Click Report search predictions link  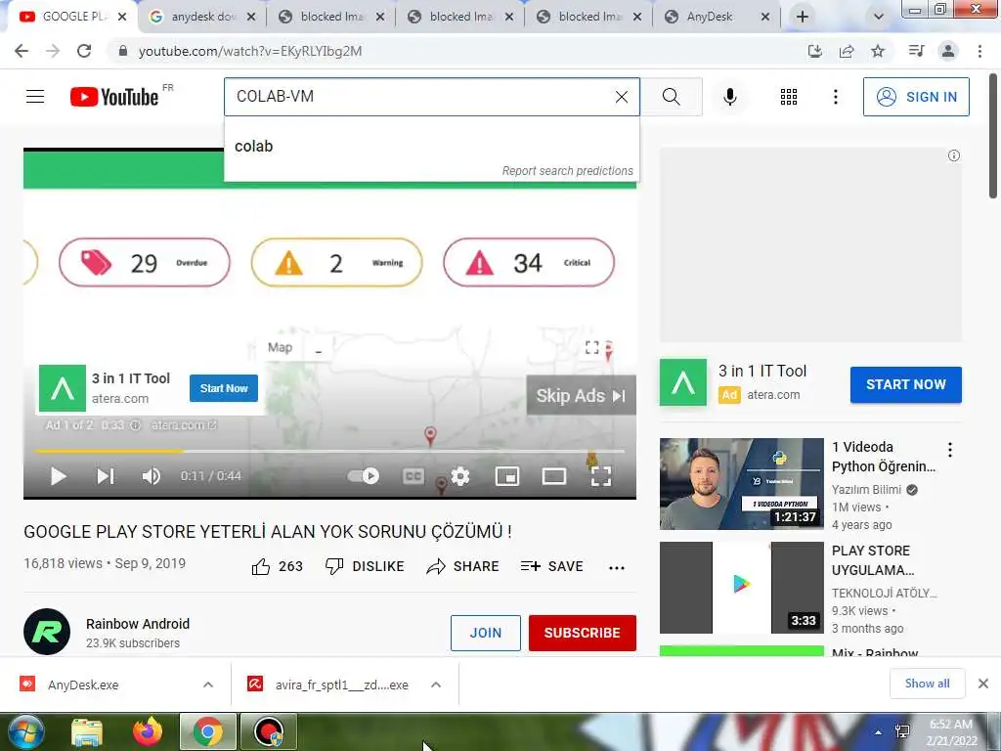pos(568,171)
